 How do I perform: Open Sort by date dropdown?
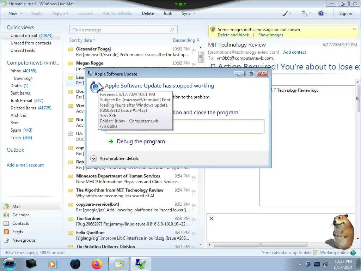82,40
